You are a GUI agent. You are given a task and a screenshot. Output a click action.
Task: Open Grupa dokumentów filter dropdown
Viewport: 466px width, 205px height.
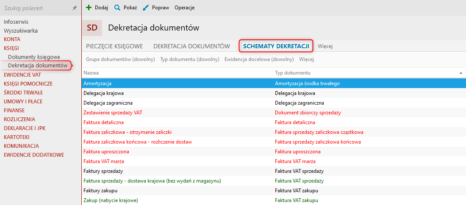point(120,59)
